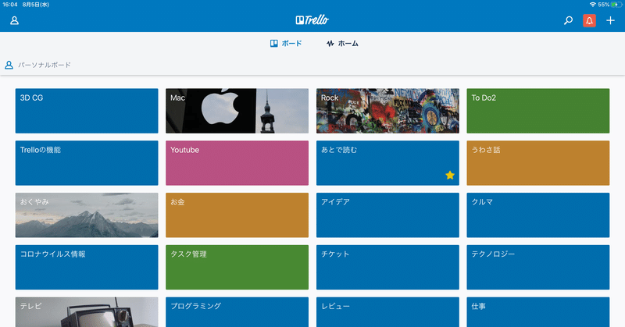The image size is (625, 327).
Task: Open the account profile icon
Action: [x=14, y=20]
